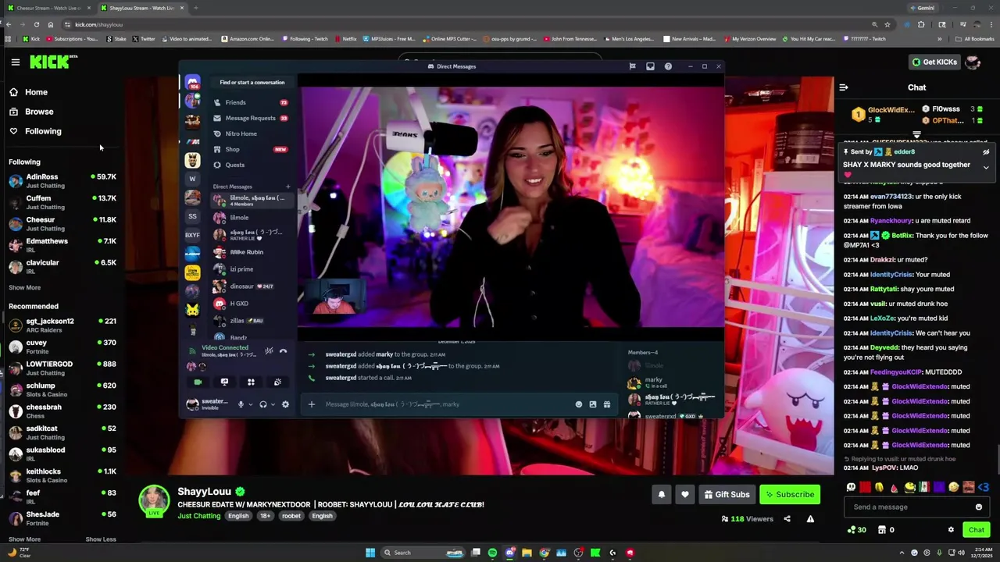
Task: Open Discord message attachment plus button
Action: [311, 404]
